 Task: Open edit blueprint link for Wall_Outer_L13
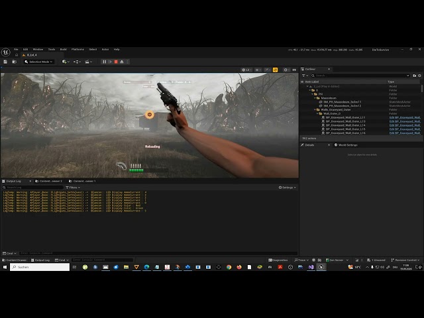(405, 121)
